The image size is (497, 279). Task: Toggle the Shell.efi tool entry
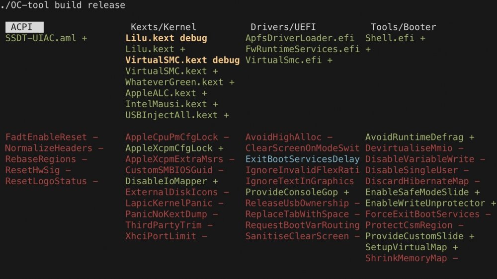(x=395, y=38)
